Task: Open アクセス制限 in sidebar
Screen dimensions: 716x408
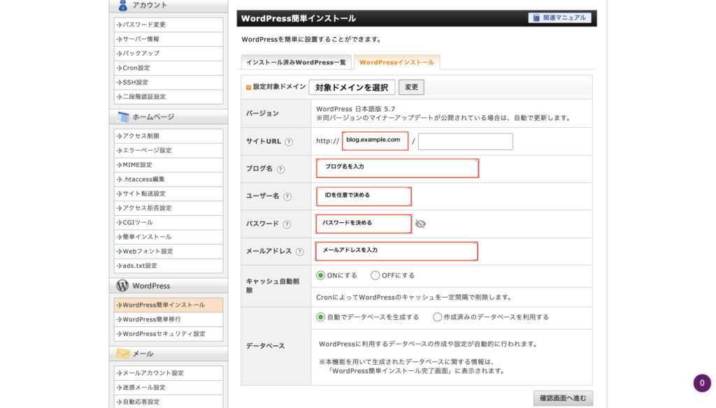Action: pos(169,136)
